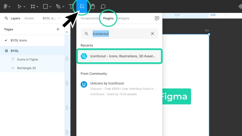Viewport: 242px width, 136px height.
Task: Open the Pen tool dropdown chevron
Action: [63, 7]
